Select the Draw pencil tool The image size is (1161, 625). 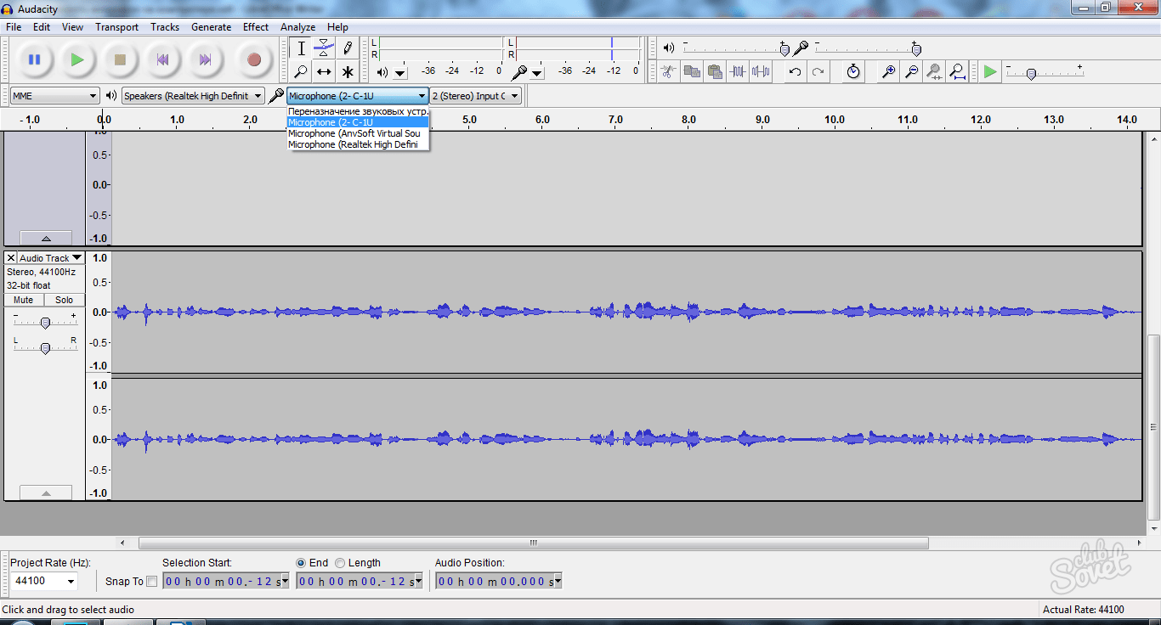click(347, 48)
